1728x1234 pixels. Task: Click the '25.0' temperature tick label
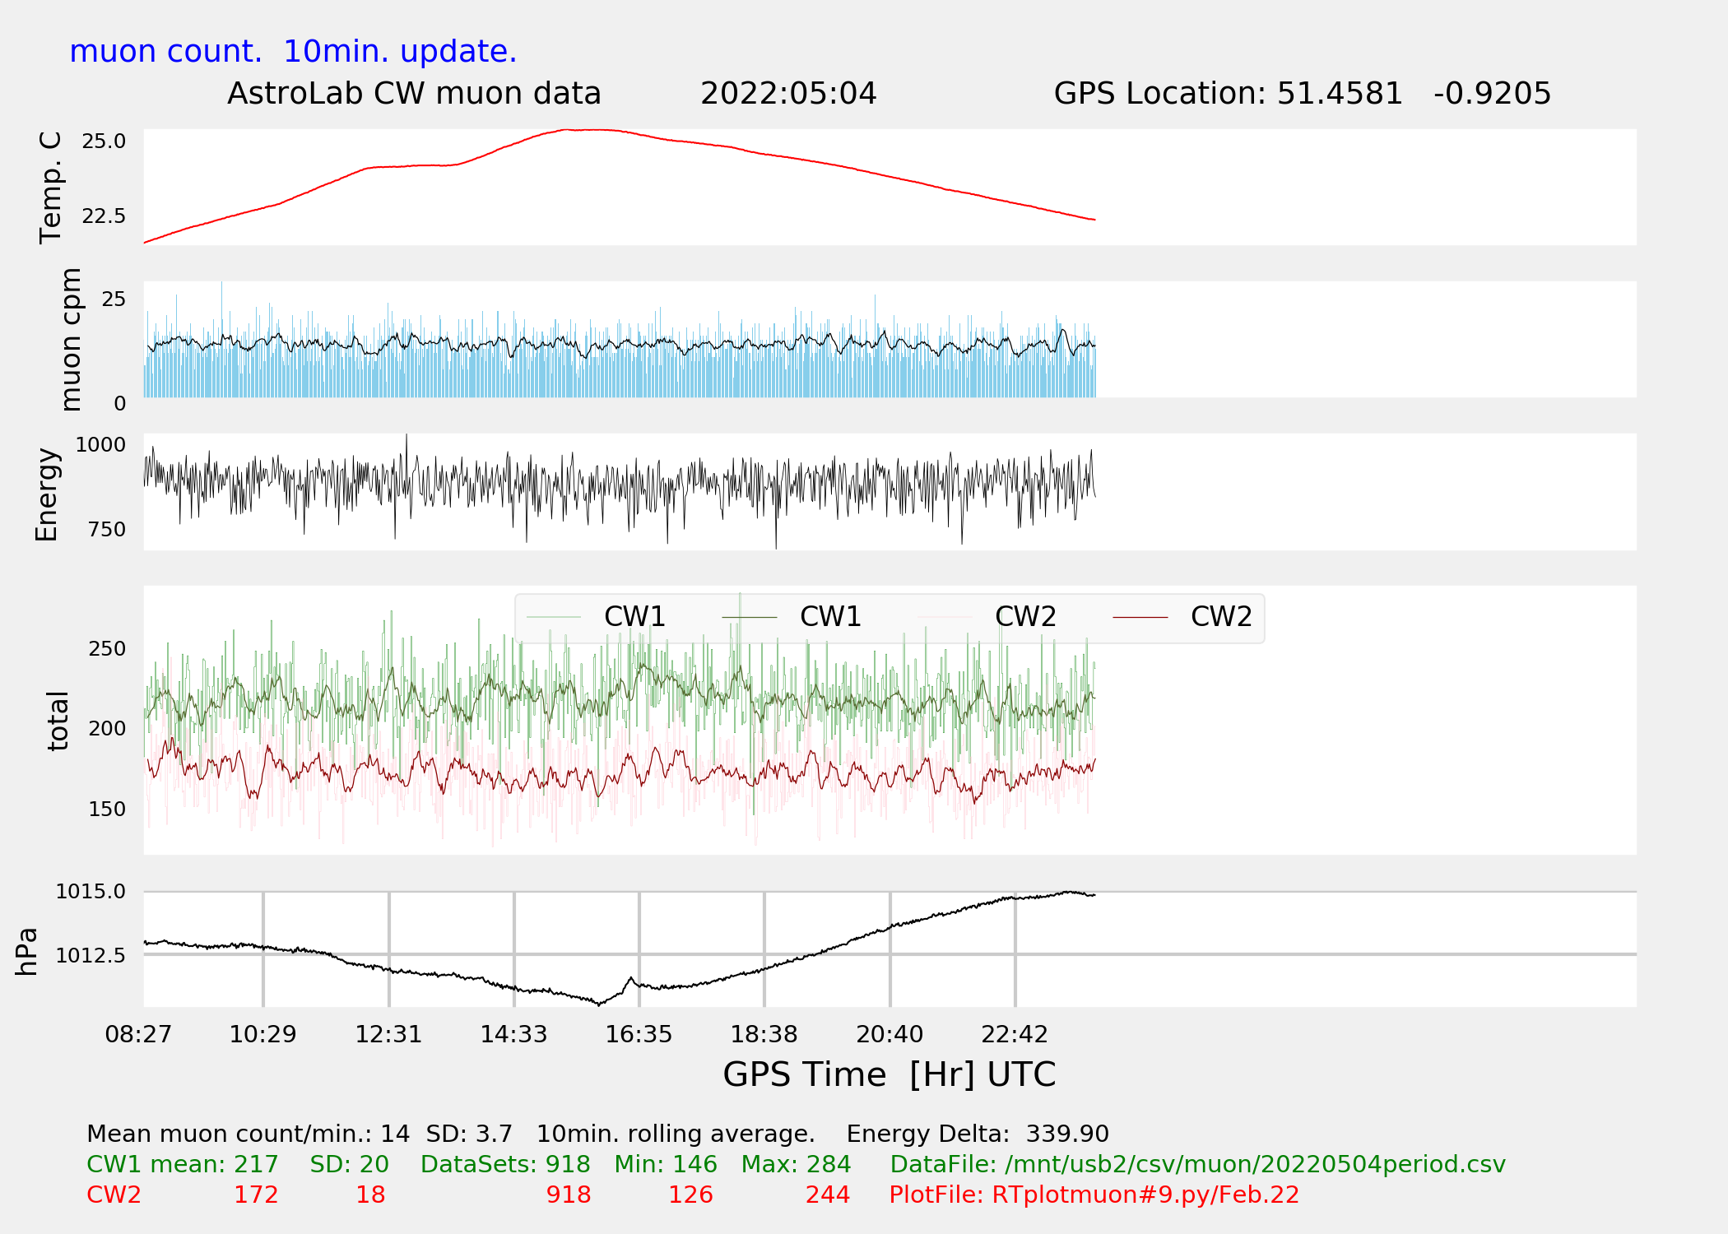[x=104, y=141]
